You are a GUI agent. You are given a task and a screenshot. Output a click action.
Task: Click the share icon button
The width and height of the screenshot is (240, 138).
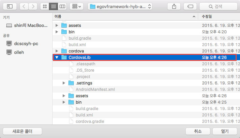(174, 6)
